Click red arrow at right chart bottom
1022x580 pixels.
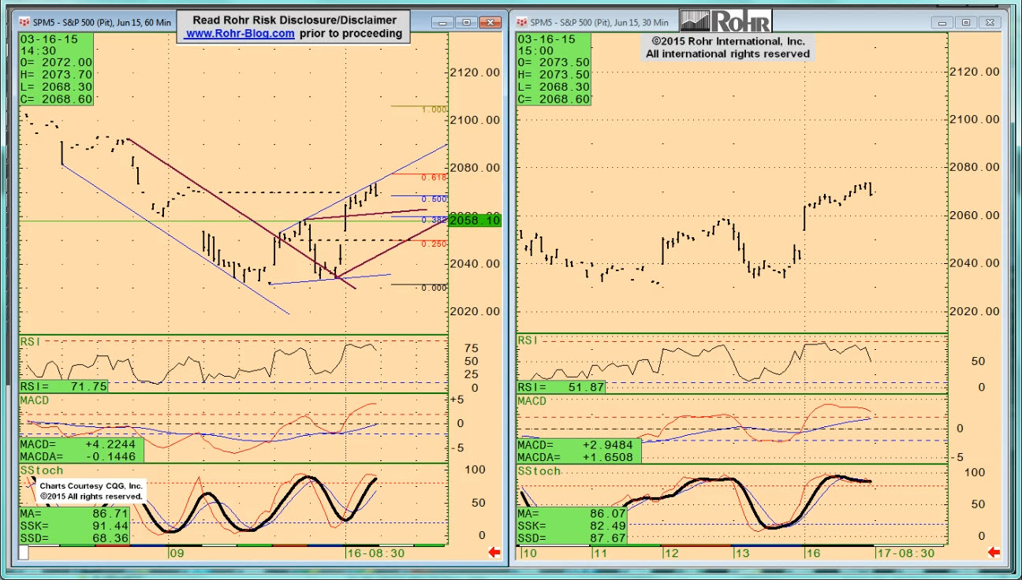click(x=993, y=552)
